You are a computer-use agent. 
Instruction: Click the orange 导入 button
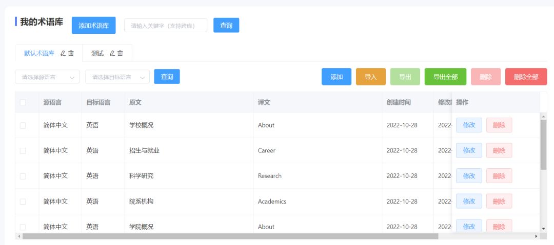click(371, 77)
